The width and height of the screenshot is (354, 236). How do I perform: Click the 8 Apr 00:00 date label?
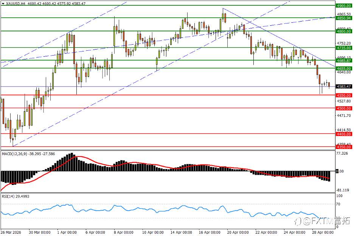point(124,232)
